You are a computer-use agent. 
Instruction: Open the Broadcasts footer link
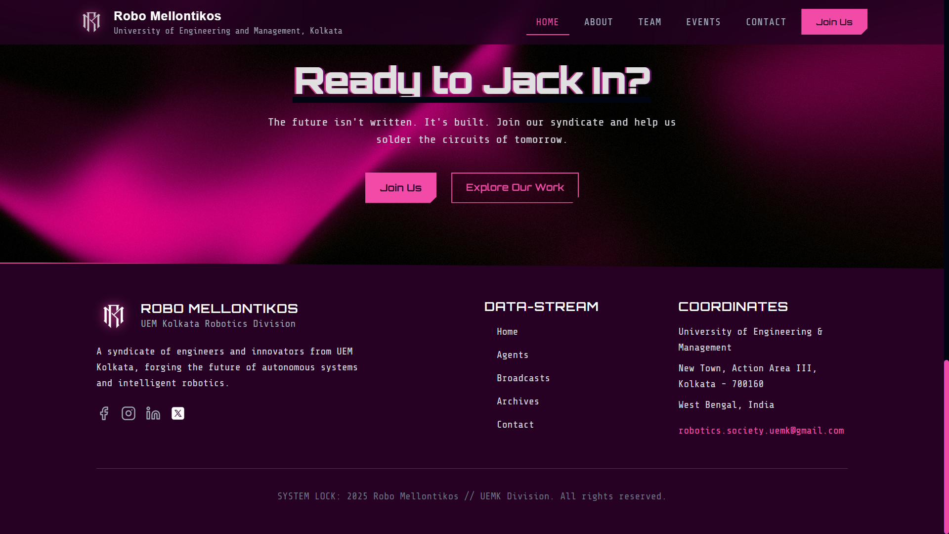[523, 378]
